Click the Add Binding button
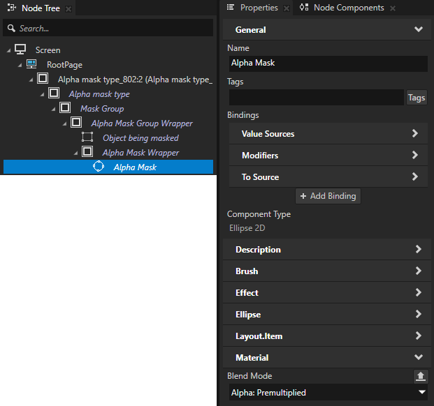This screenshot has width=434, height=406. click(328, 196)
